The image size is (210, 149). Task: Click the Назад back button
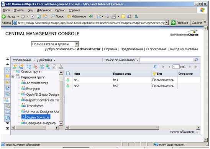tap(9, 16)
